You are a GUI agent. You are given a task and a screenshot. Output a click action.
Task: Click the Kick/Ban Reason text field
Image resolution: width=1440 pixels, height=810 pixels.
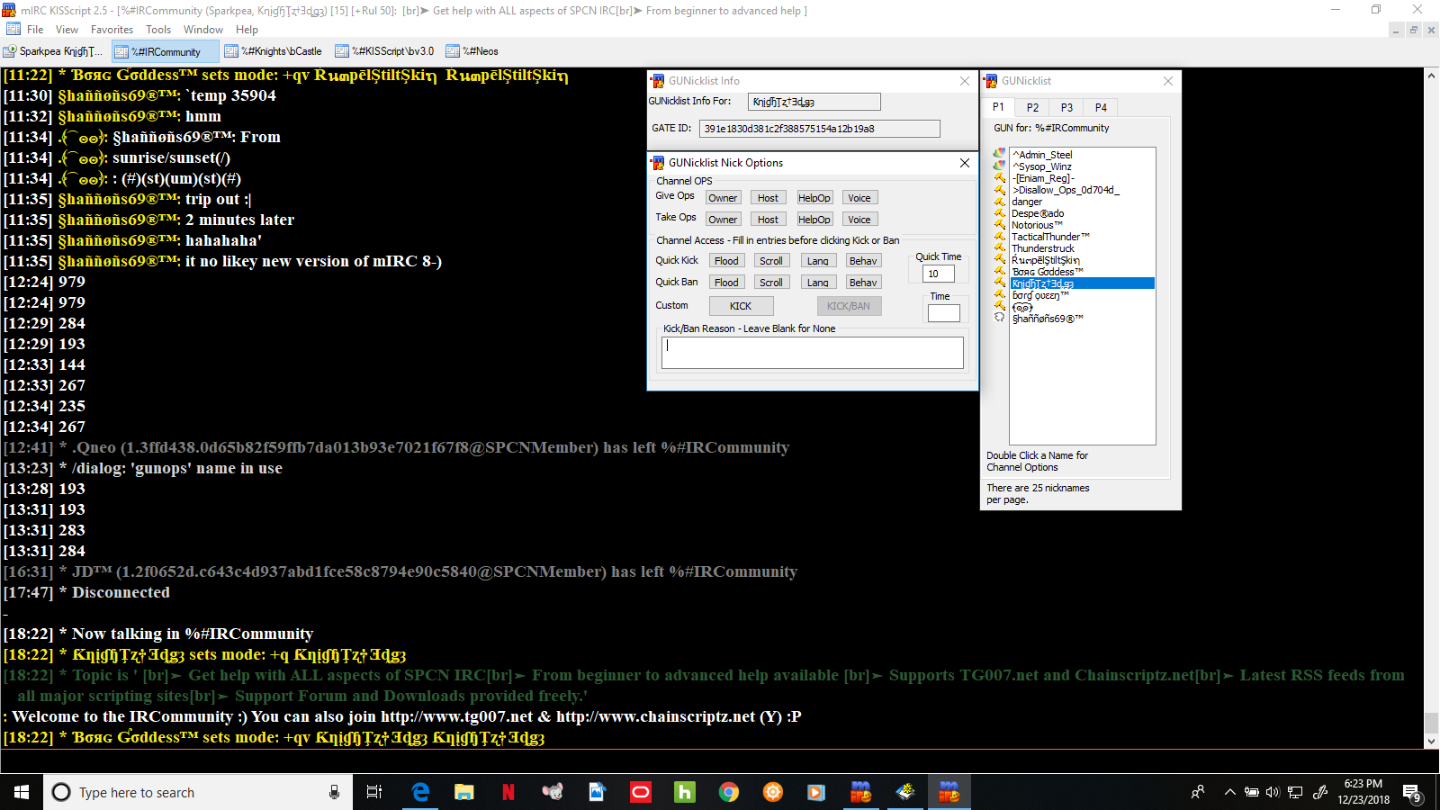pyautogui.click(x=813, y=352)
